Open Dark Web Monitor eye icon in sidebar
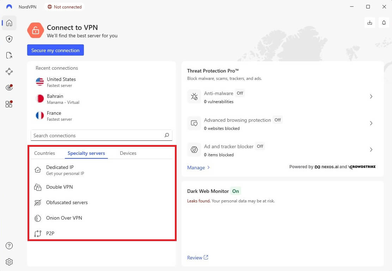Image resolution: width=392 pixels, height=271 pixels. [9, 87]
